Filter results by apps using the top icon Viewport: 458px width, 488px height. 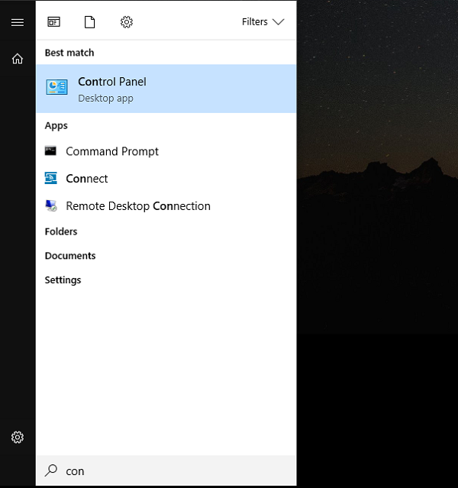pos(53,22)
